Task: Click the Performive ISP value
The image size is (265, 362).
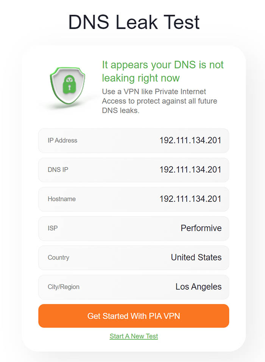Action: (201, 228)
